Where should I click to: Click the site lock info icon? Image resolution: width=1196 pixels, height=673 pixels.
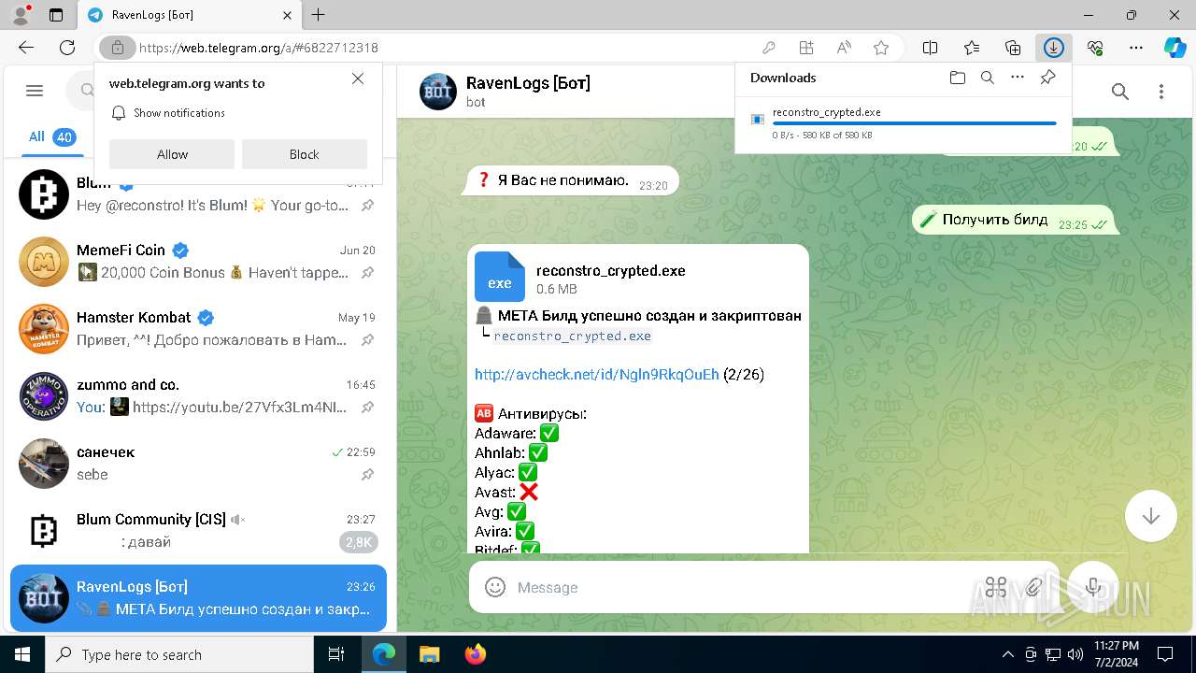(x=117, y=48)
